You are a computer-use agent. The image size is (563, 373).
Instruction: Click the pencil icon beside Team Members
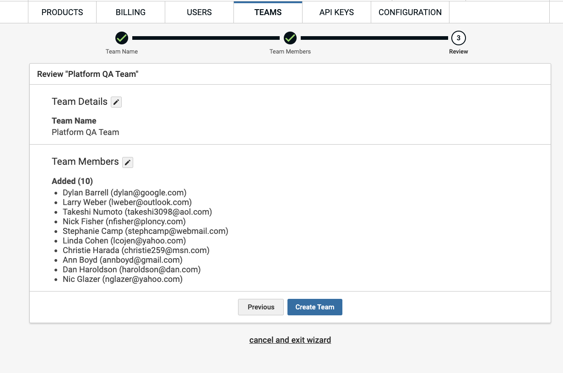pyautogui.click(x=128, y=162)
